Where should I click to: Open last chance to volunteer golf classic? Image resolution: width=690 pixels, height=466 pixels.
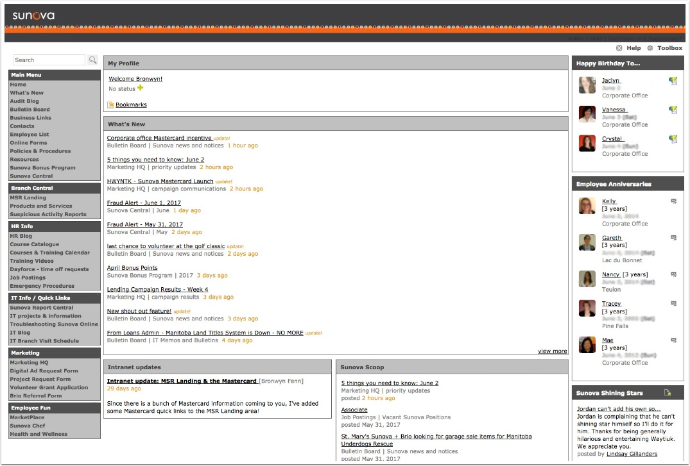[166, 246]
